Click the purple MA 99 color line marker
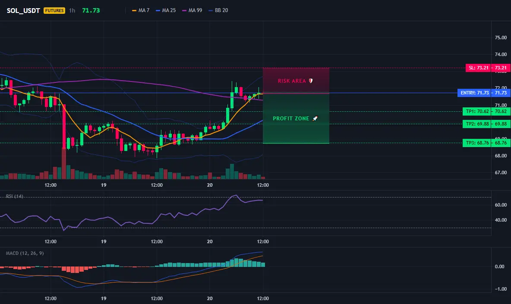Image resolution: width=511 pixels, height=304 pixels. pos(184,10)
